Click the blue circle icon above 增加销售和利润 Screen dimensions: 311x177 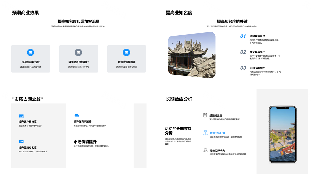pyautogui.click(x=126, y=53)
